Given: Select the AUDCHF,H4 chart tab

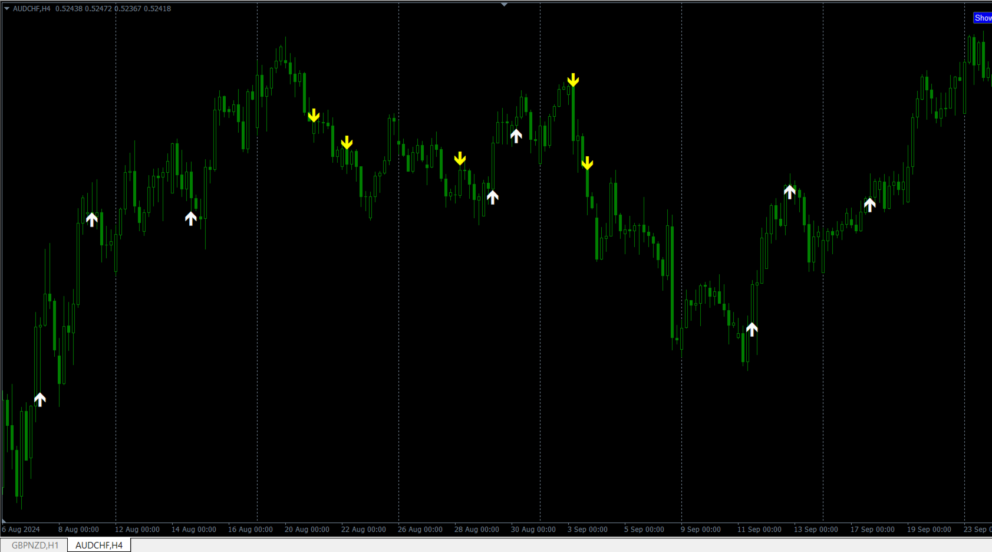Looking at the screenshot, I should (99, 545).
